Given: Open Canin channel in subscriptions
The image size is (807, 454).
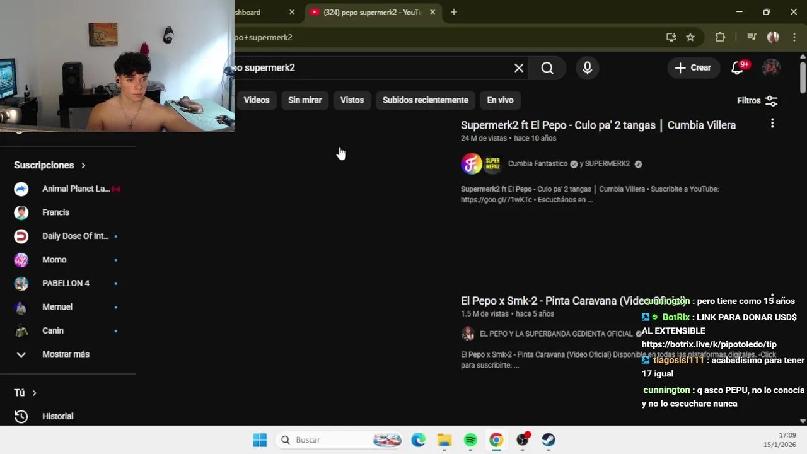Looking at the screenshot, I should (x=53, y=331).
